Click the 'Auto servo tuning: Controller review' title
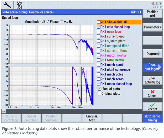 pyautogui.click(x=28, y=12)
